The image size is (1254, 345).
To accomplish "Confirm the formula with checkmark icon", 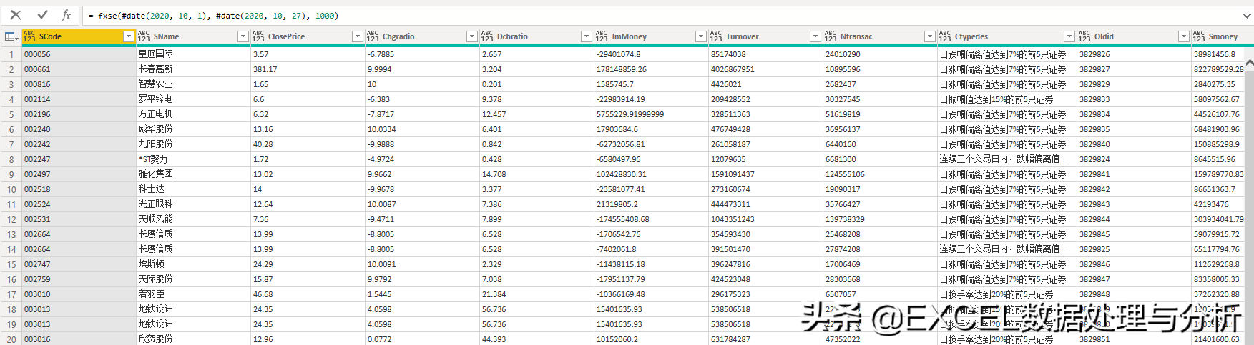I will pyautogui.click(x=42, y=15).
